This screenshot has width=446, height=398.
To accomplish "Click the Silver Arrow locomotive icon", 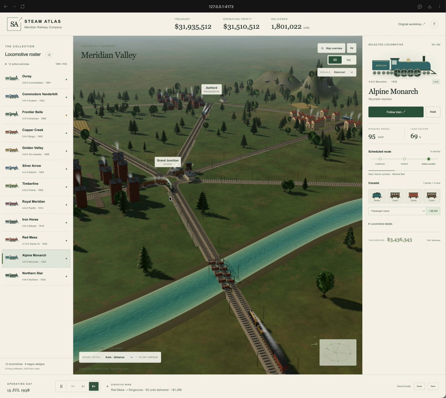I will (12, 168).
